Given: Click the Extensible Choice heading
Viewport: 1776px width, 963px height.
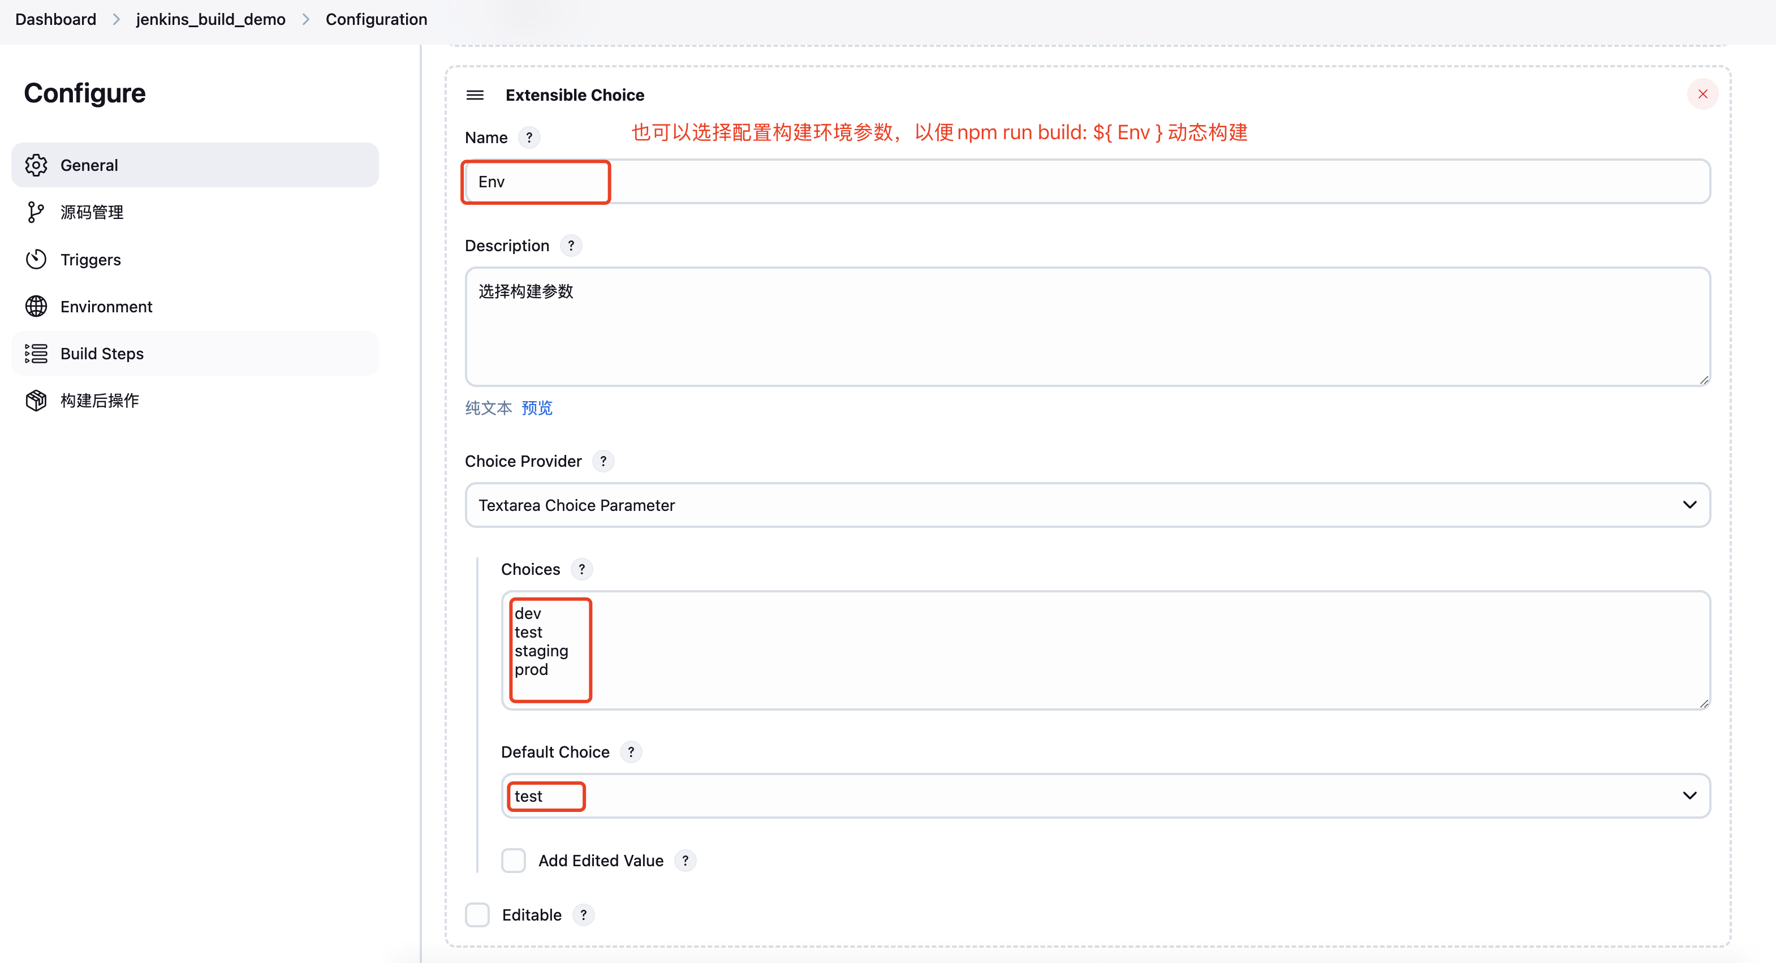Looking at the screenshot, I should [574, 94].
